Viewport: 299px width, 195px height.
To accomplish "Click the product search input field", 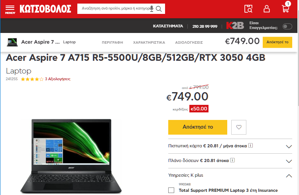I will (x=115, y=9).
